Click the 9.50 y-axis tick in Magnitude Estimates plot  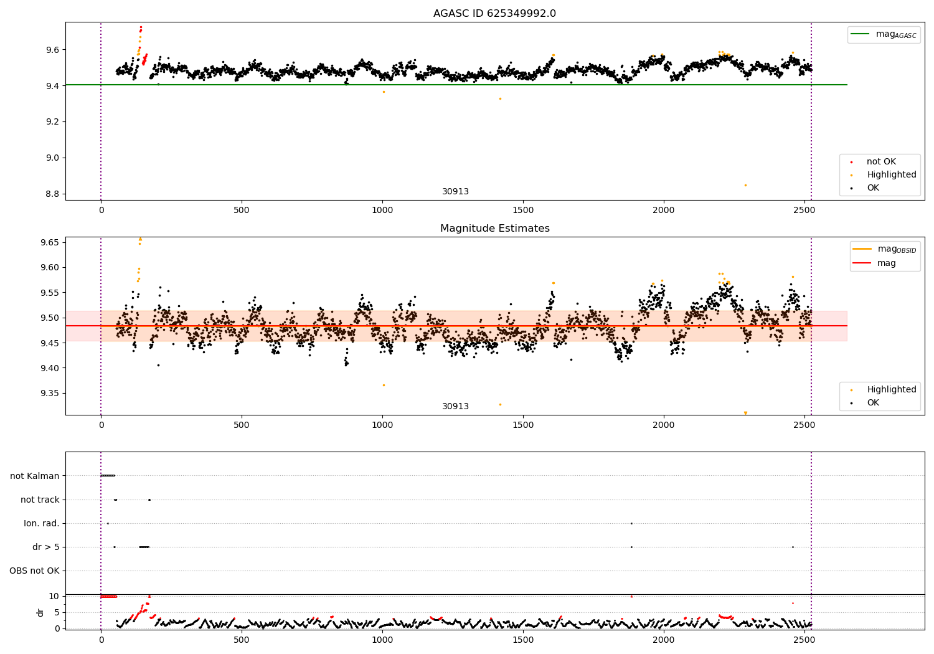point(49,318)
